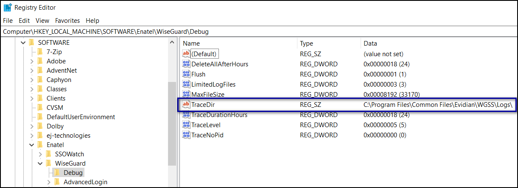Click the Debug folder icon in tree
The width and height of the screenshot is (518, 188).
(x=57, y=173)
